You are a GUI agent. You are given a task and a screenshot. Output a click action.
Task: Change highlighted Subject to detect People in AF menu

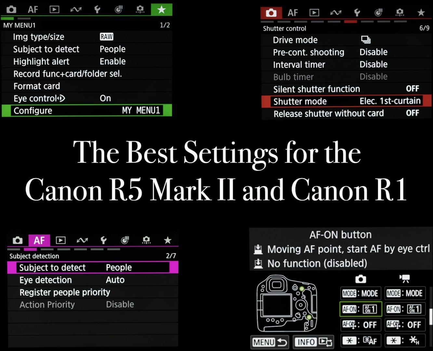(93, 267)
